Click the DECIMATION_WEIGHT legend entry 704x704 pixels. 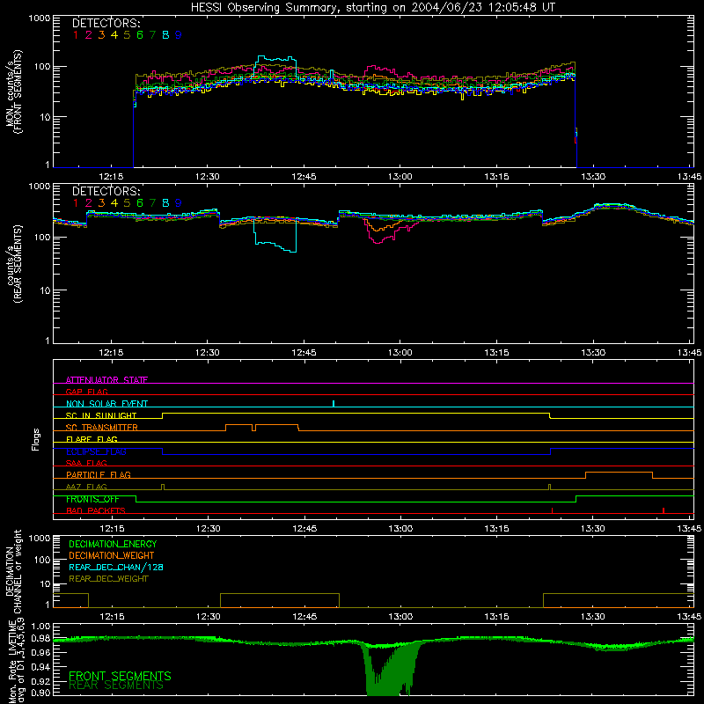[112, 555]
